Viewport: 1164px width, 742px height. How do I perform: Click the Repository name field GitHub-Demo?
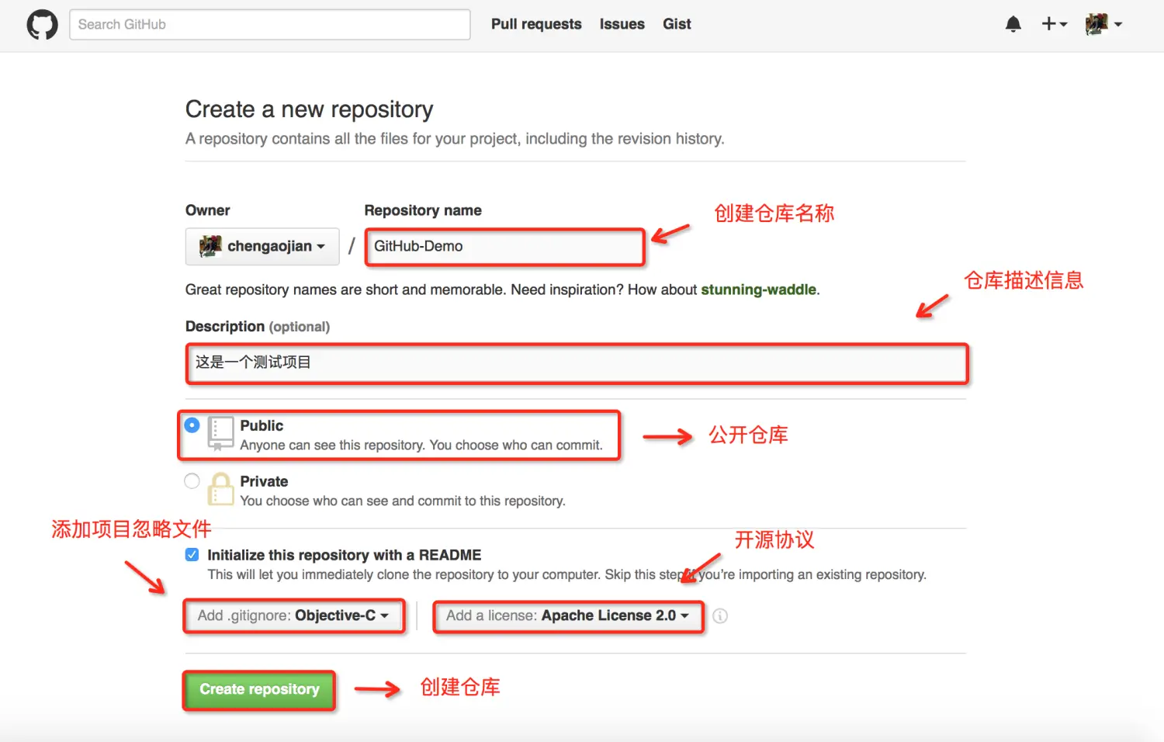click(x=505, y=246)
